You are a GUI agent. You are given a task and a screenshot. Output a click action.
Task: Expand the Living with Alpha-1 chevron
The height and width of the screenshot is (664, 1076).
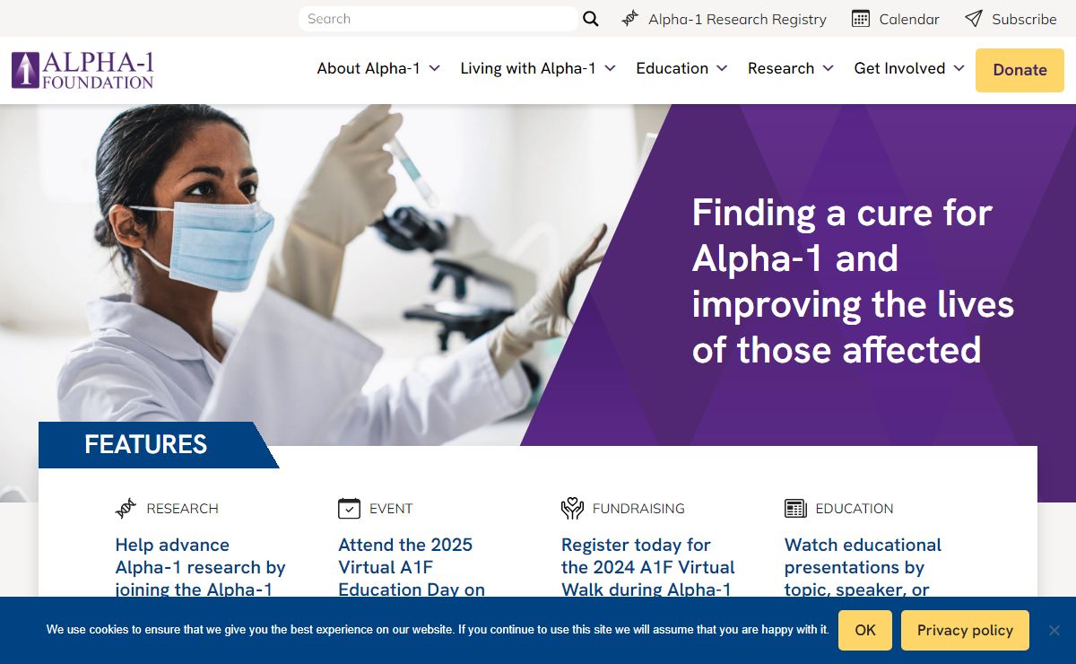(x=610, y=68)
